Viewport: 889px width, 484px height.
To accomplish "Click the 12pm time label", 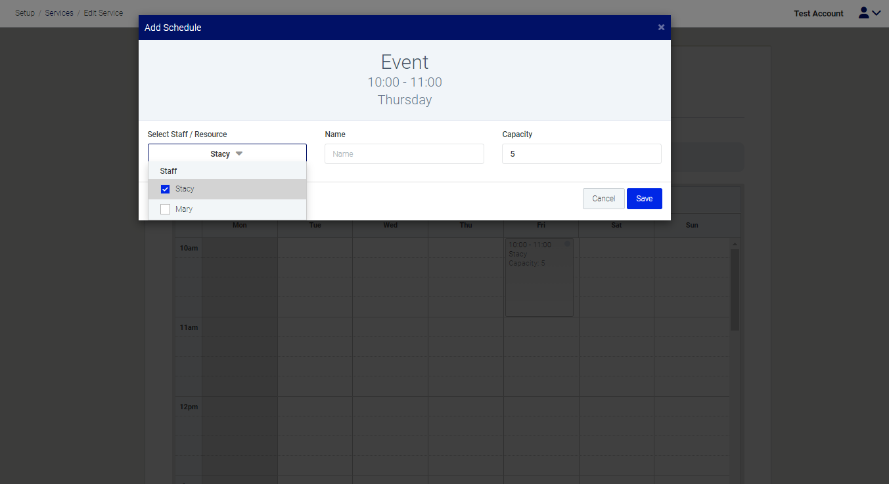I will (x=189, y=407).
